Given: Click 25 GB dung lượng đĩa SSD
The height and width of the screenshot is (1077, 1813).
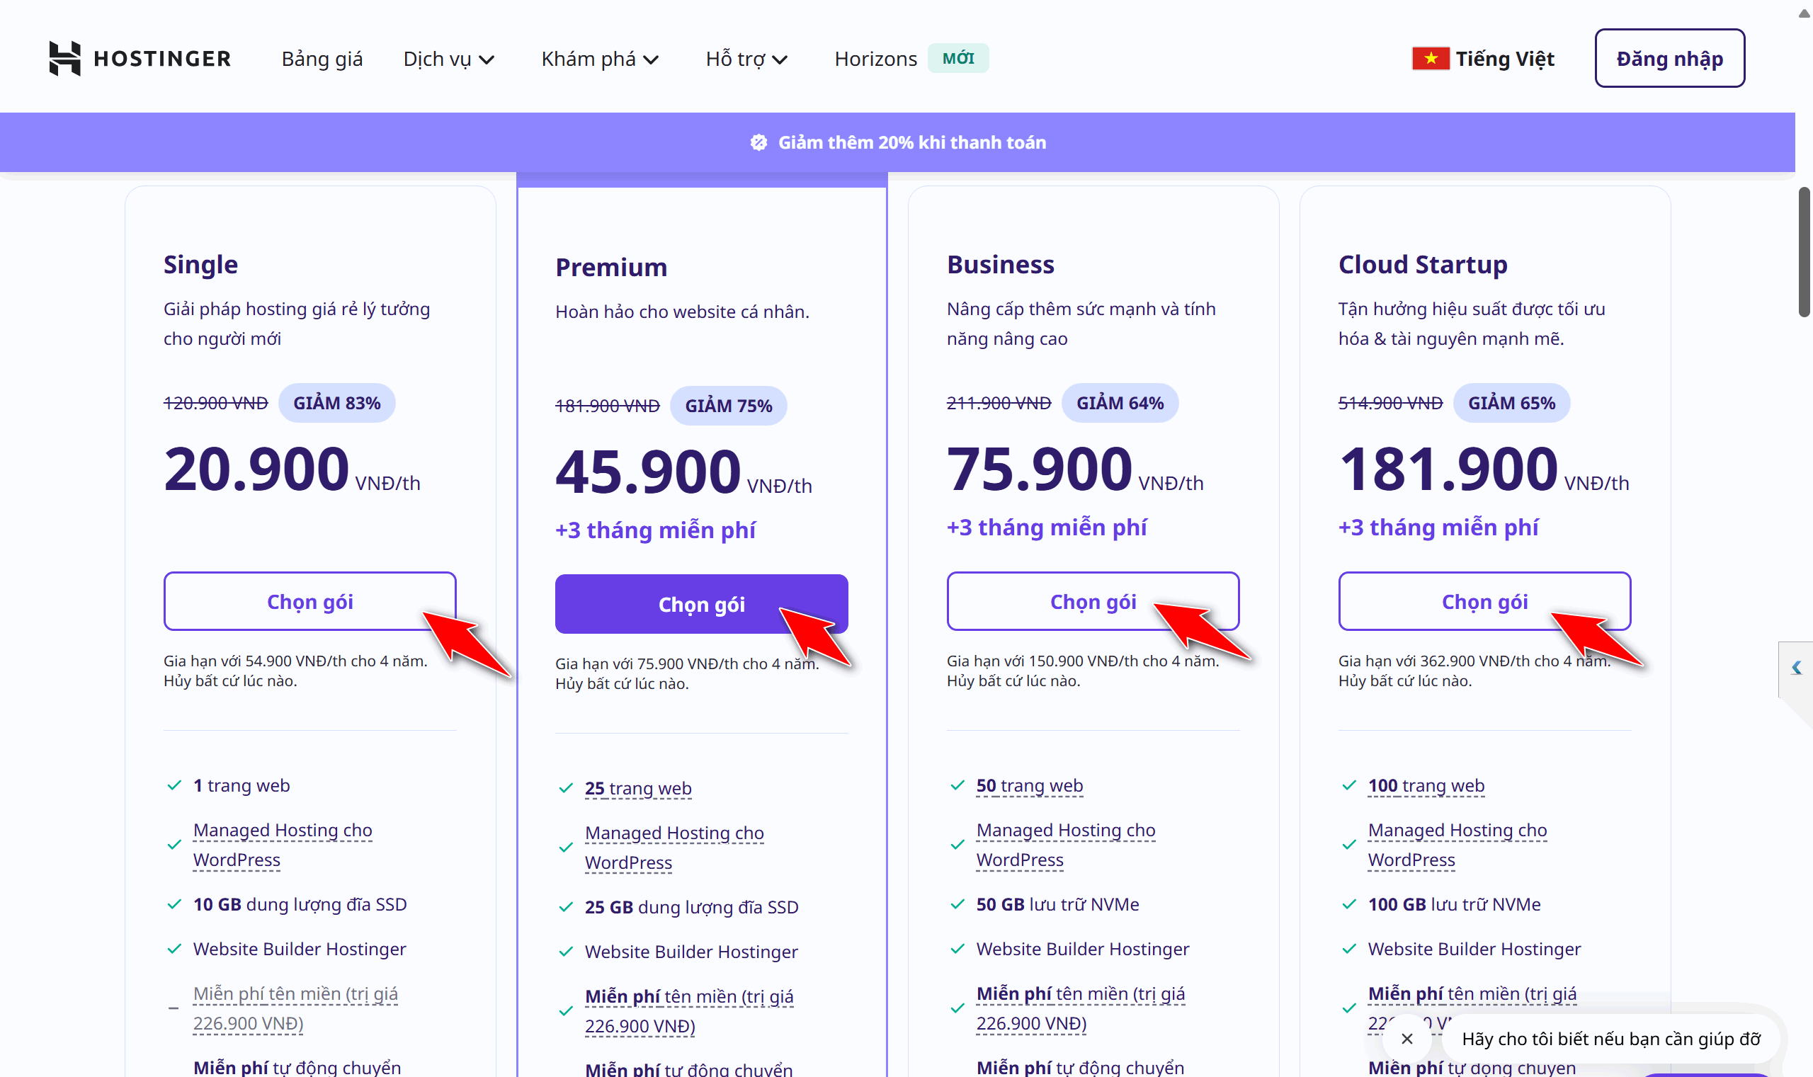Looking at the screenshot, I should (692, 907).
